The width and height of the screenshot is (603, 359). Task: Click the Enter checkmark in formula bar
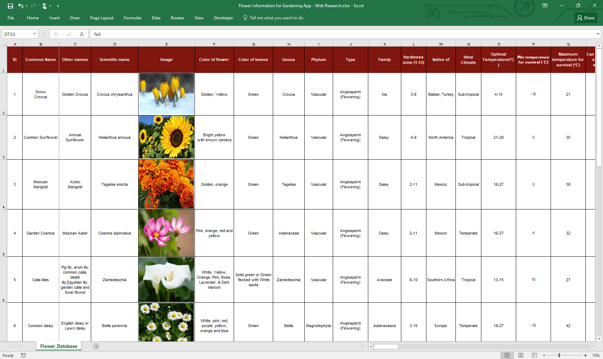(x=69, y=34)
